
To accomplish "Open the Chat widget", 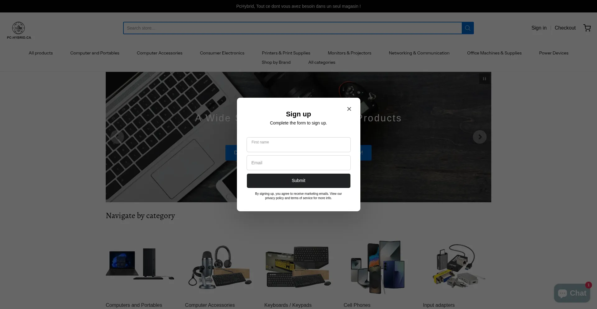I will [572, 293].
